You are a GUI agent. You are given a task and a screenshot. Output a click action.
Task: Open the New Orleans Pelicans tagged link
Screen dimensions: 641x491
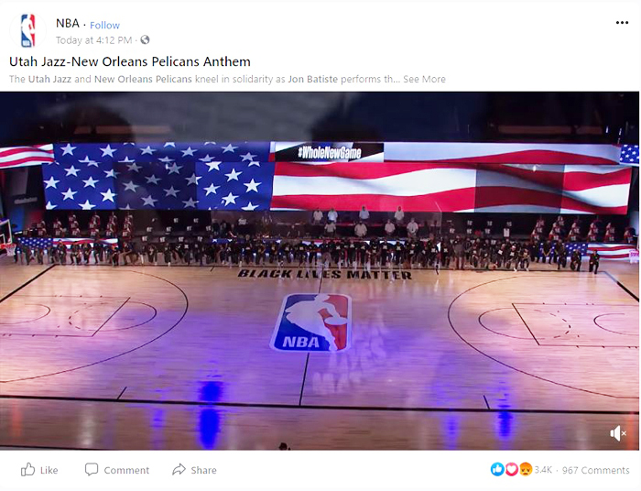143,80
